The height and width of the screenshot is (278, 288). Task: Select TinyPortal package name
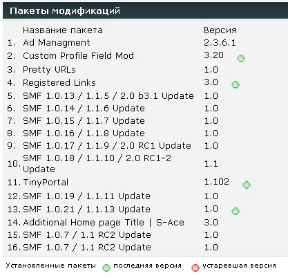pos(46,183)
